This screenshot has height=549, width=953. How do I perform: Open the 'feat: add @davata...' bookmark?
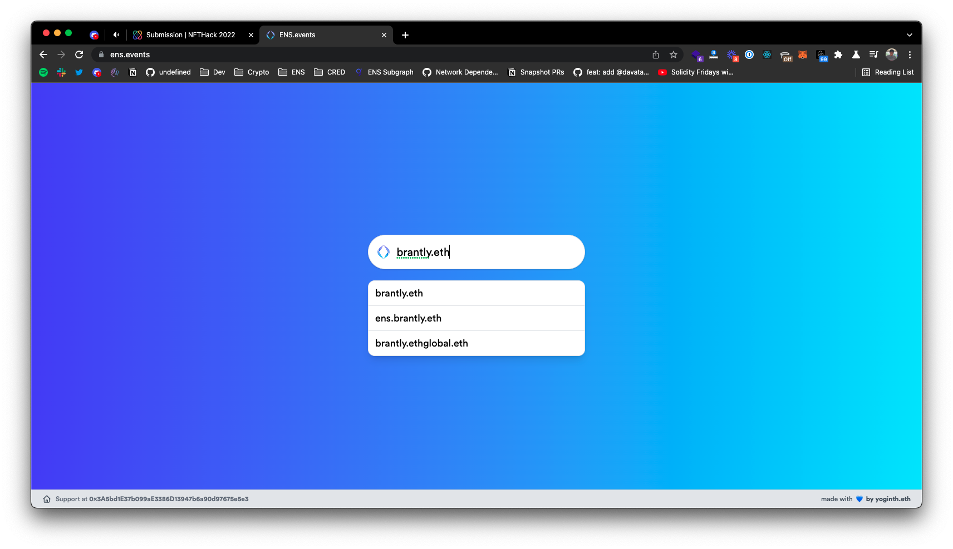[611, 72]
